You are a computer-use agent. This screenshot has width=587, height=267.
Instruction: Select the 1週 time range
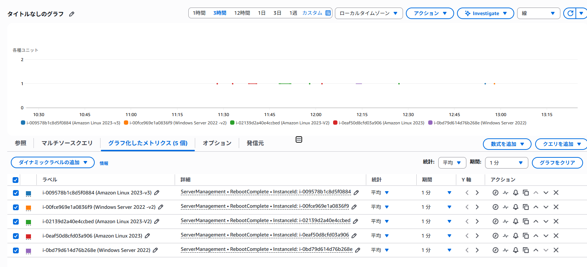tap(293, 13)
